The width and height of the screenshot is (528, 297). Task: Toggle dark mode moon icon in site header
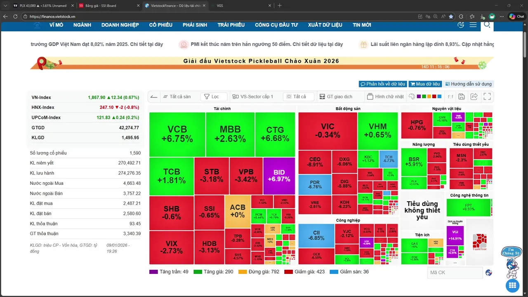(461, 25)
